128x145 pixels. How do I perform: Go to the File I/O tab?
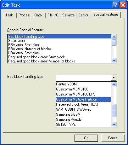[x=53, y=15]
